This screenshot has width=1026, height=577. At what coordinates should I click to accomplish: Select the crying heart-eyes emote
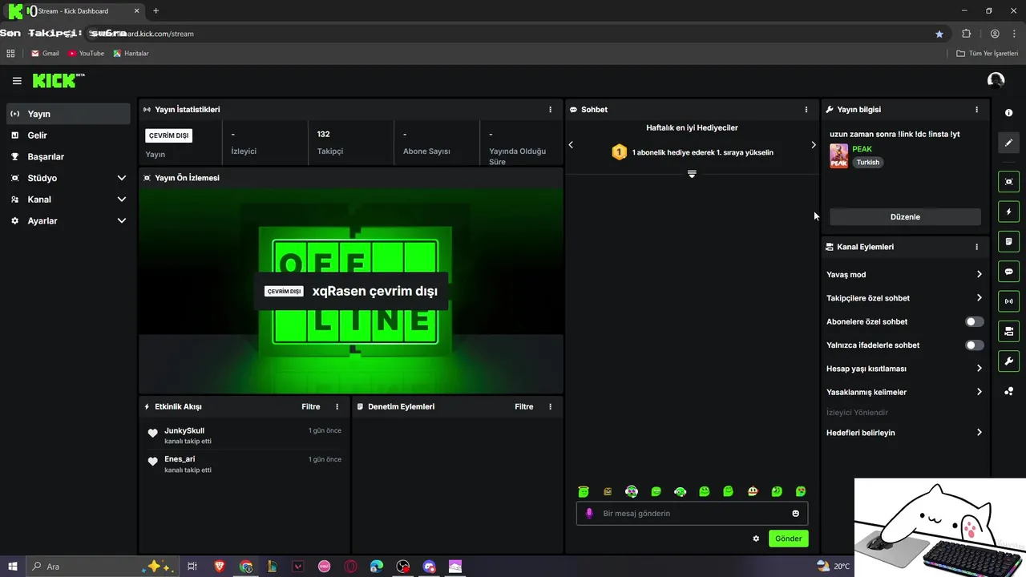coord(801,491)
